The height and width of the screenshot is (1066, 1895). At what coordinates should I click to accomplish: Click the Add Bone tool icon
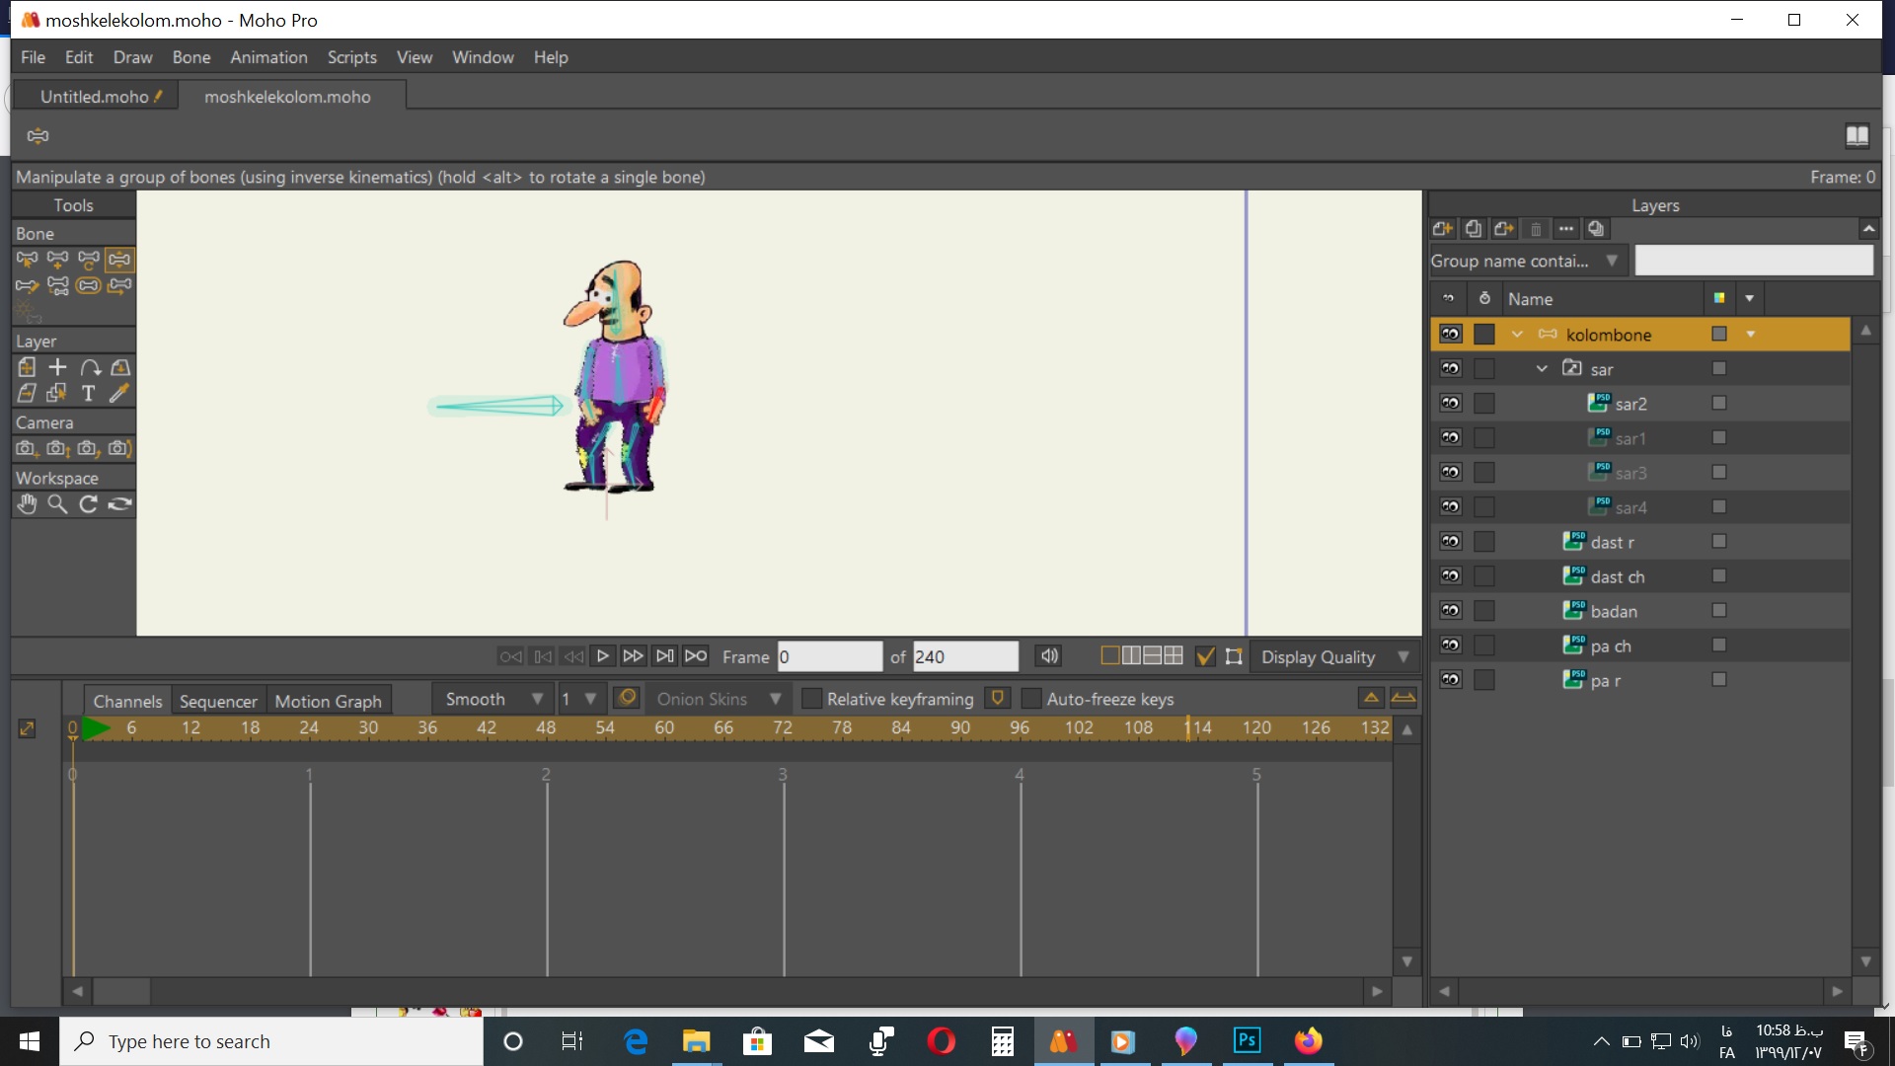[x=58, y=259]
